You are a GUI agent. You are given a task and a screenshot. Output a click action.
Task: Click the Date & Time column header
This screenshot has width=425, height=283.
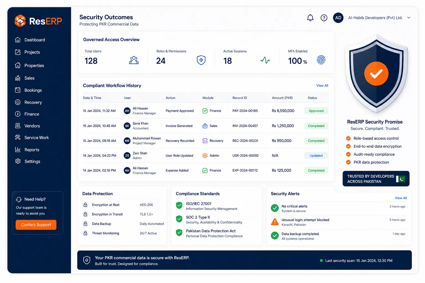coord(92,98)
